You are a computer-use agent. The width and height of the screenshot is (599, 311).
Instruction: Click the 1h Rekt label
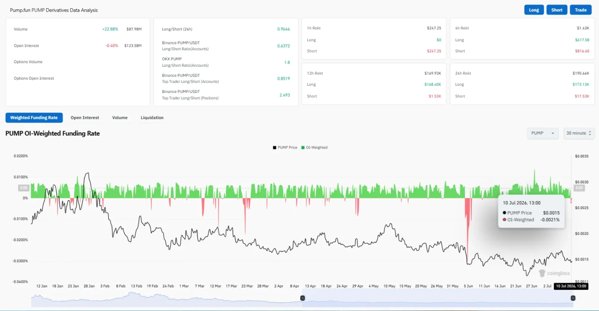[x=314, y=28]
